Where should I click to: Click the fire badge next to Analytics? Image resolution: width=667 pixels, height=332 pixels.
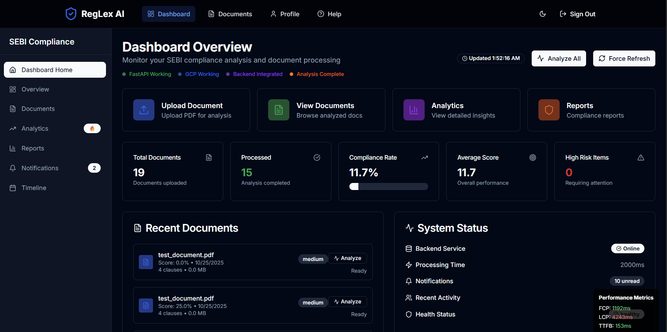[92, 129]
